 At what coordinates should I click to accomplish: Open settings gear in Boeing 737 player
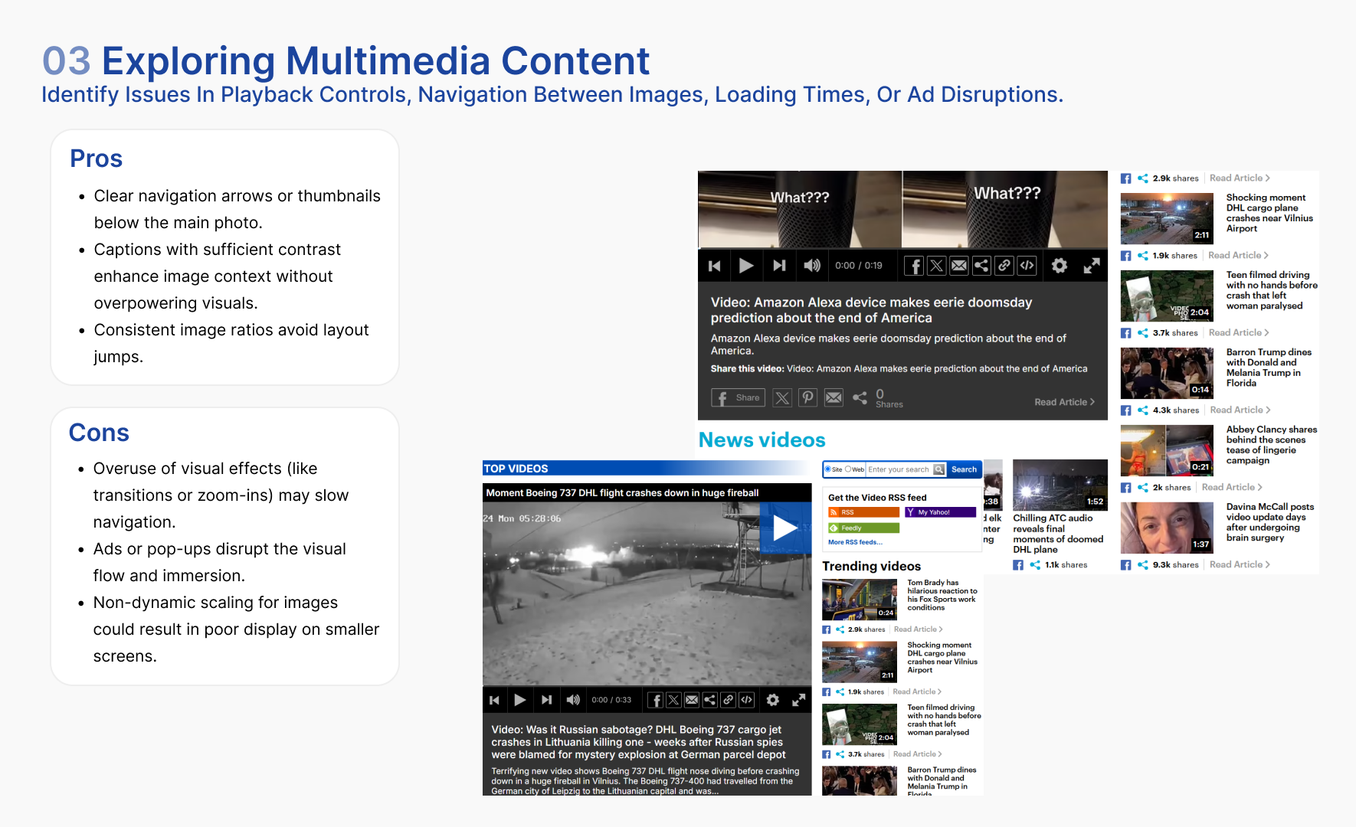click(773, 700)
